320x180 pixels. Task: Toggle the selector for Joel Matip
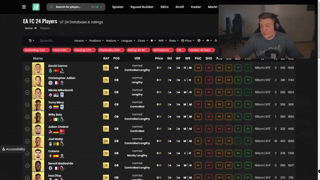pyautogui.click(x=27, y=141)
